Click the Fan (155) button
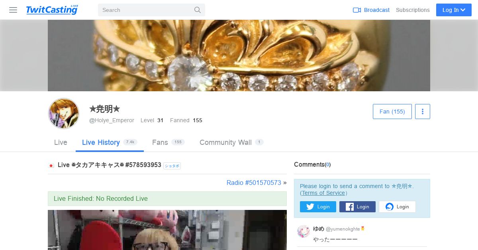 point(392,112)
